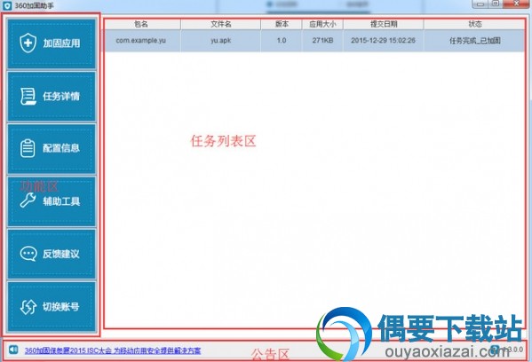Click the 任务完成_已加固 status cell
Viewport: 532px width, 362px height.
474,41
